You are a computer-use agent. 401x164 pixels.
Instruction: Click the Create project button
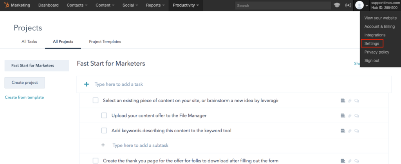point(25,83)
